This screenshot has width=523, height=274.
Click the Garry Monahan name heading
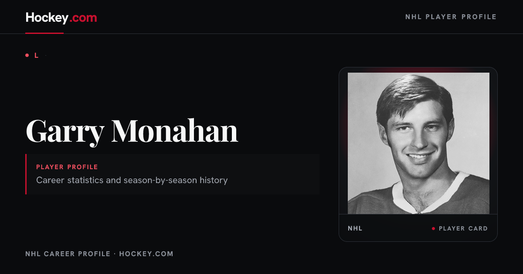[132, 130]
